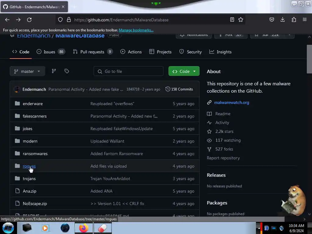Click the Ana.zip file icon
This screenshot has height=234, width=312.
coord(17,191)
